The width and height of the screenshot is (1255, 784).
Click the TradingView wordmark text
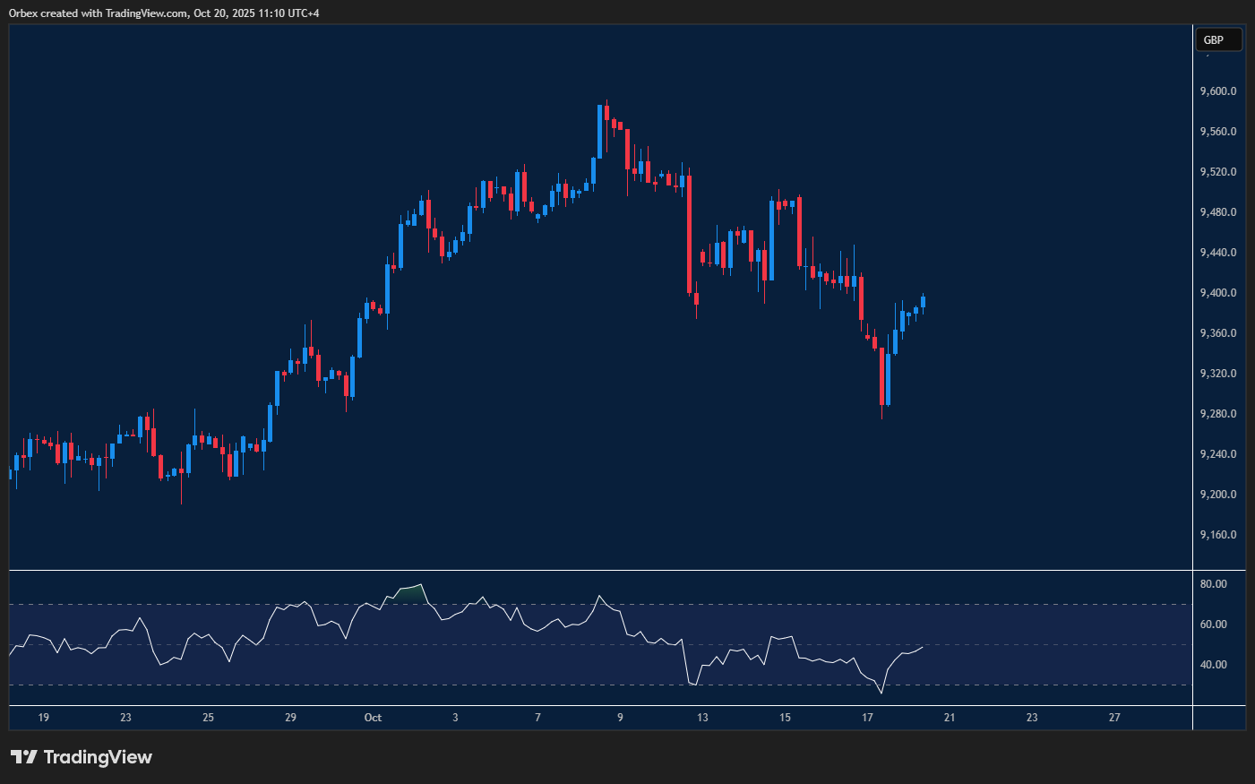[98, 757]
